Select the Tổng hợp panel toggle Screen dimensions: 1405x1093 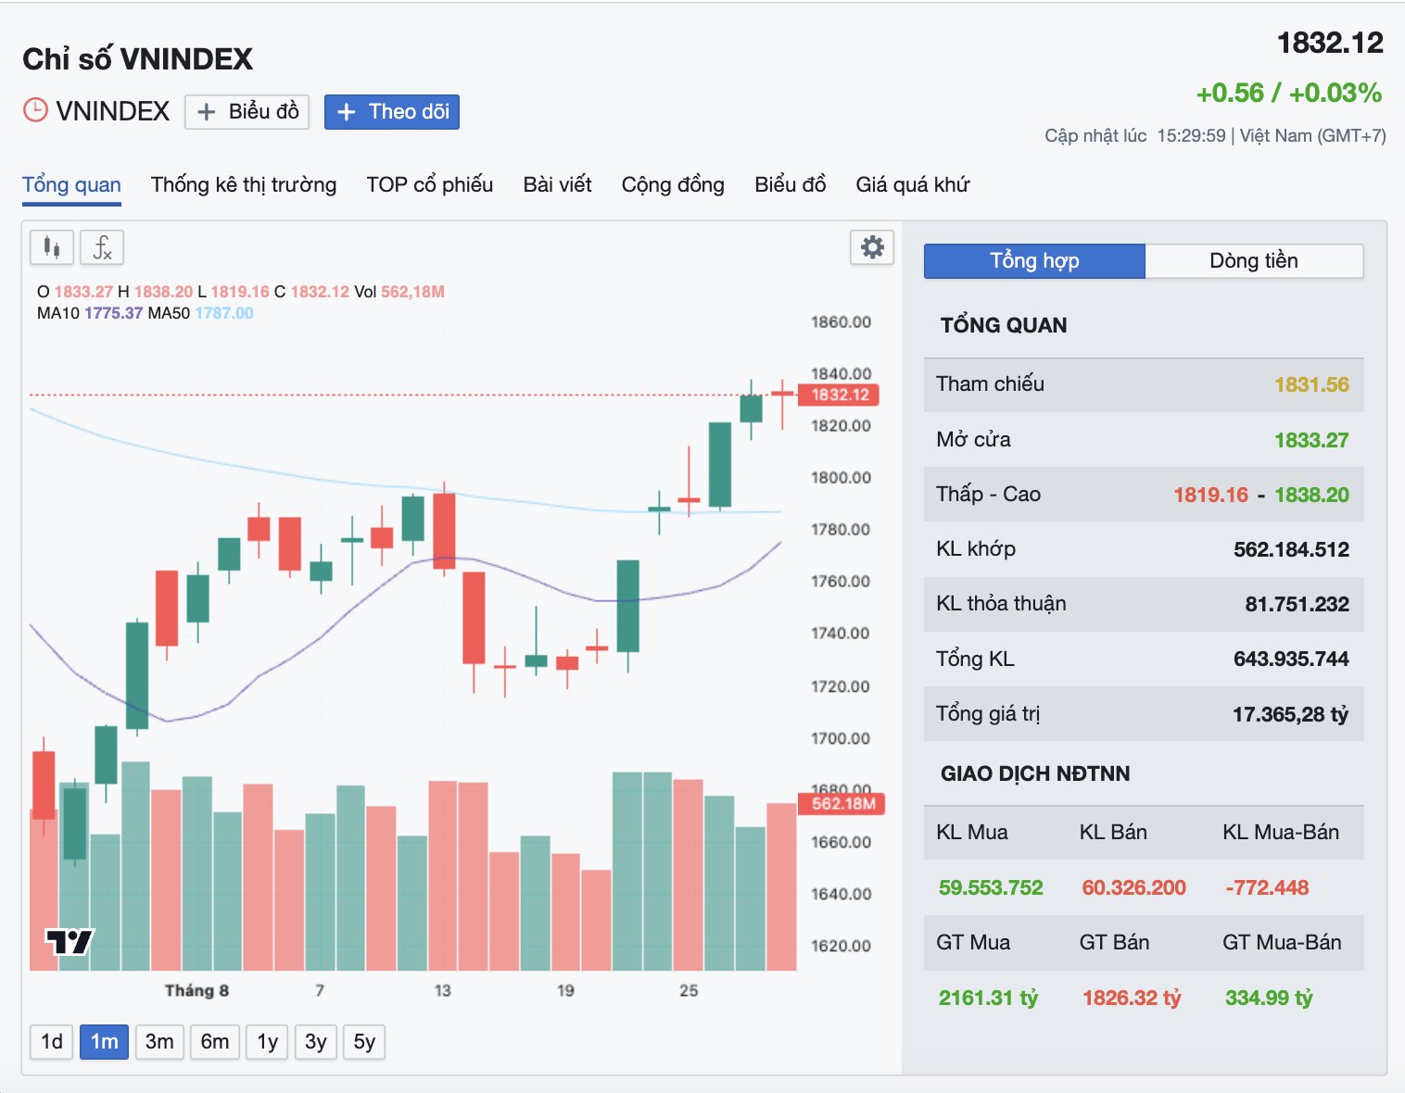1034,261
